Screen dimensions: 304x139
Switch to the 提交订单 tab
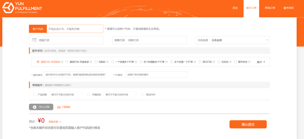coord(251,8)
